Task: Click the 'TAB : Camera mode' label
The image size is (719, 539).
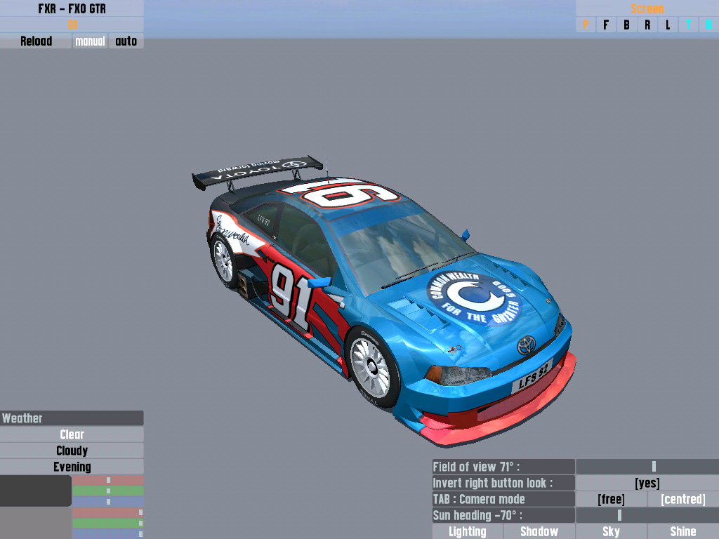Action: [503, 499]
